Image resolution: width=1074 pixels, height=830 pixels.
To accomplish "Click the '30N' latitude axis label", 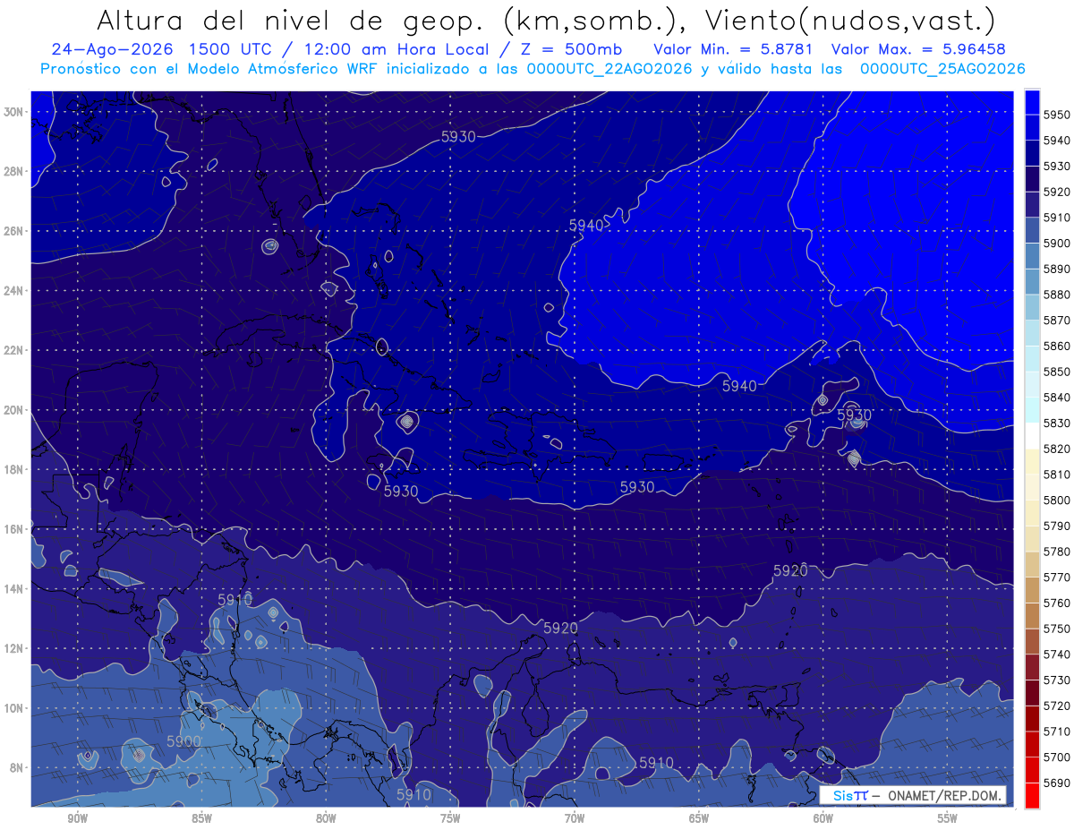I will [14, 112].
